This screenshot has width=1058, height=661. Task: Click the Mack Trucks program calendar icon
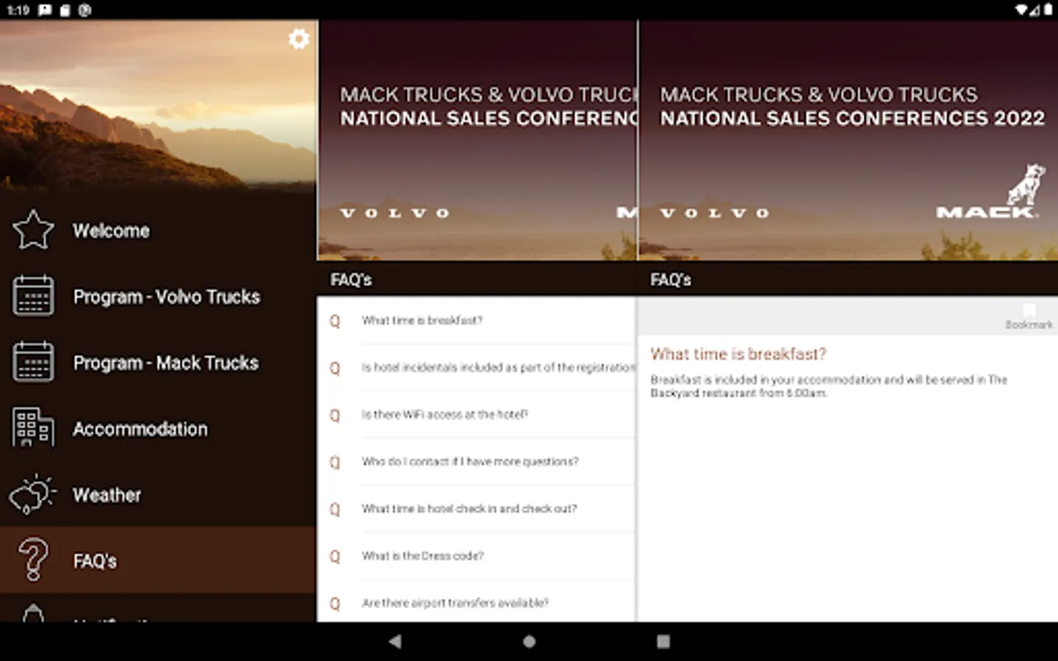33,362
